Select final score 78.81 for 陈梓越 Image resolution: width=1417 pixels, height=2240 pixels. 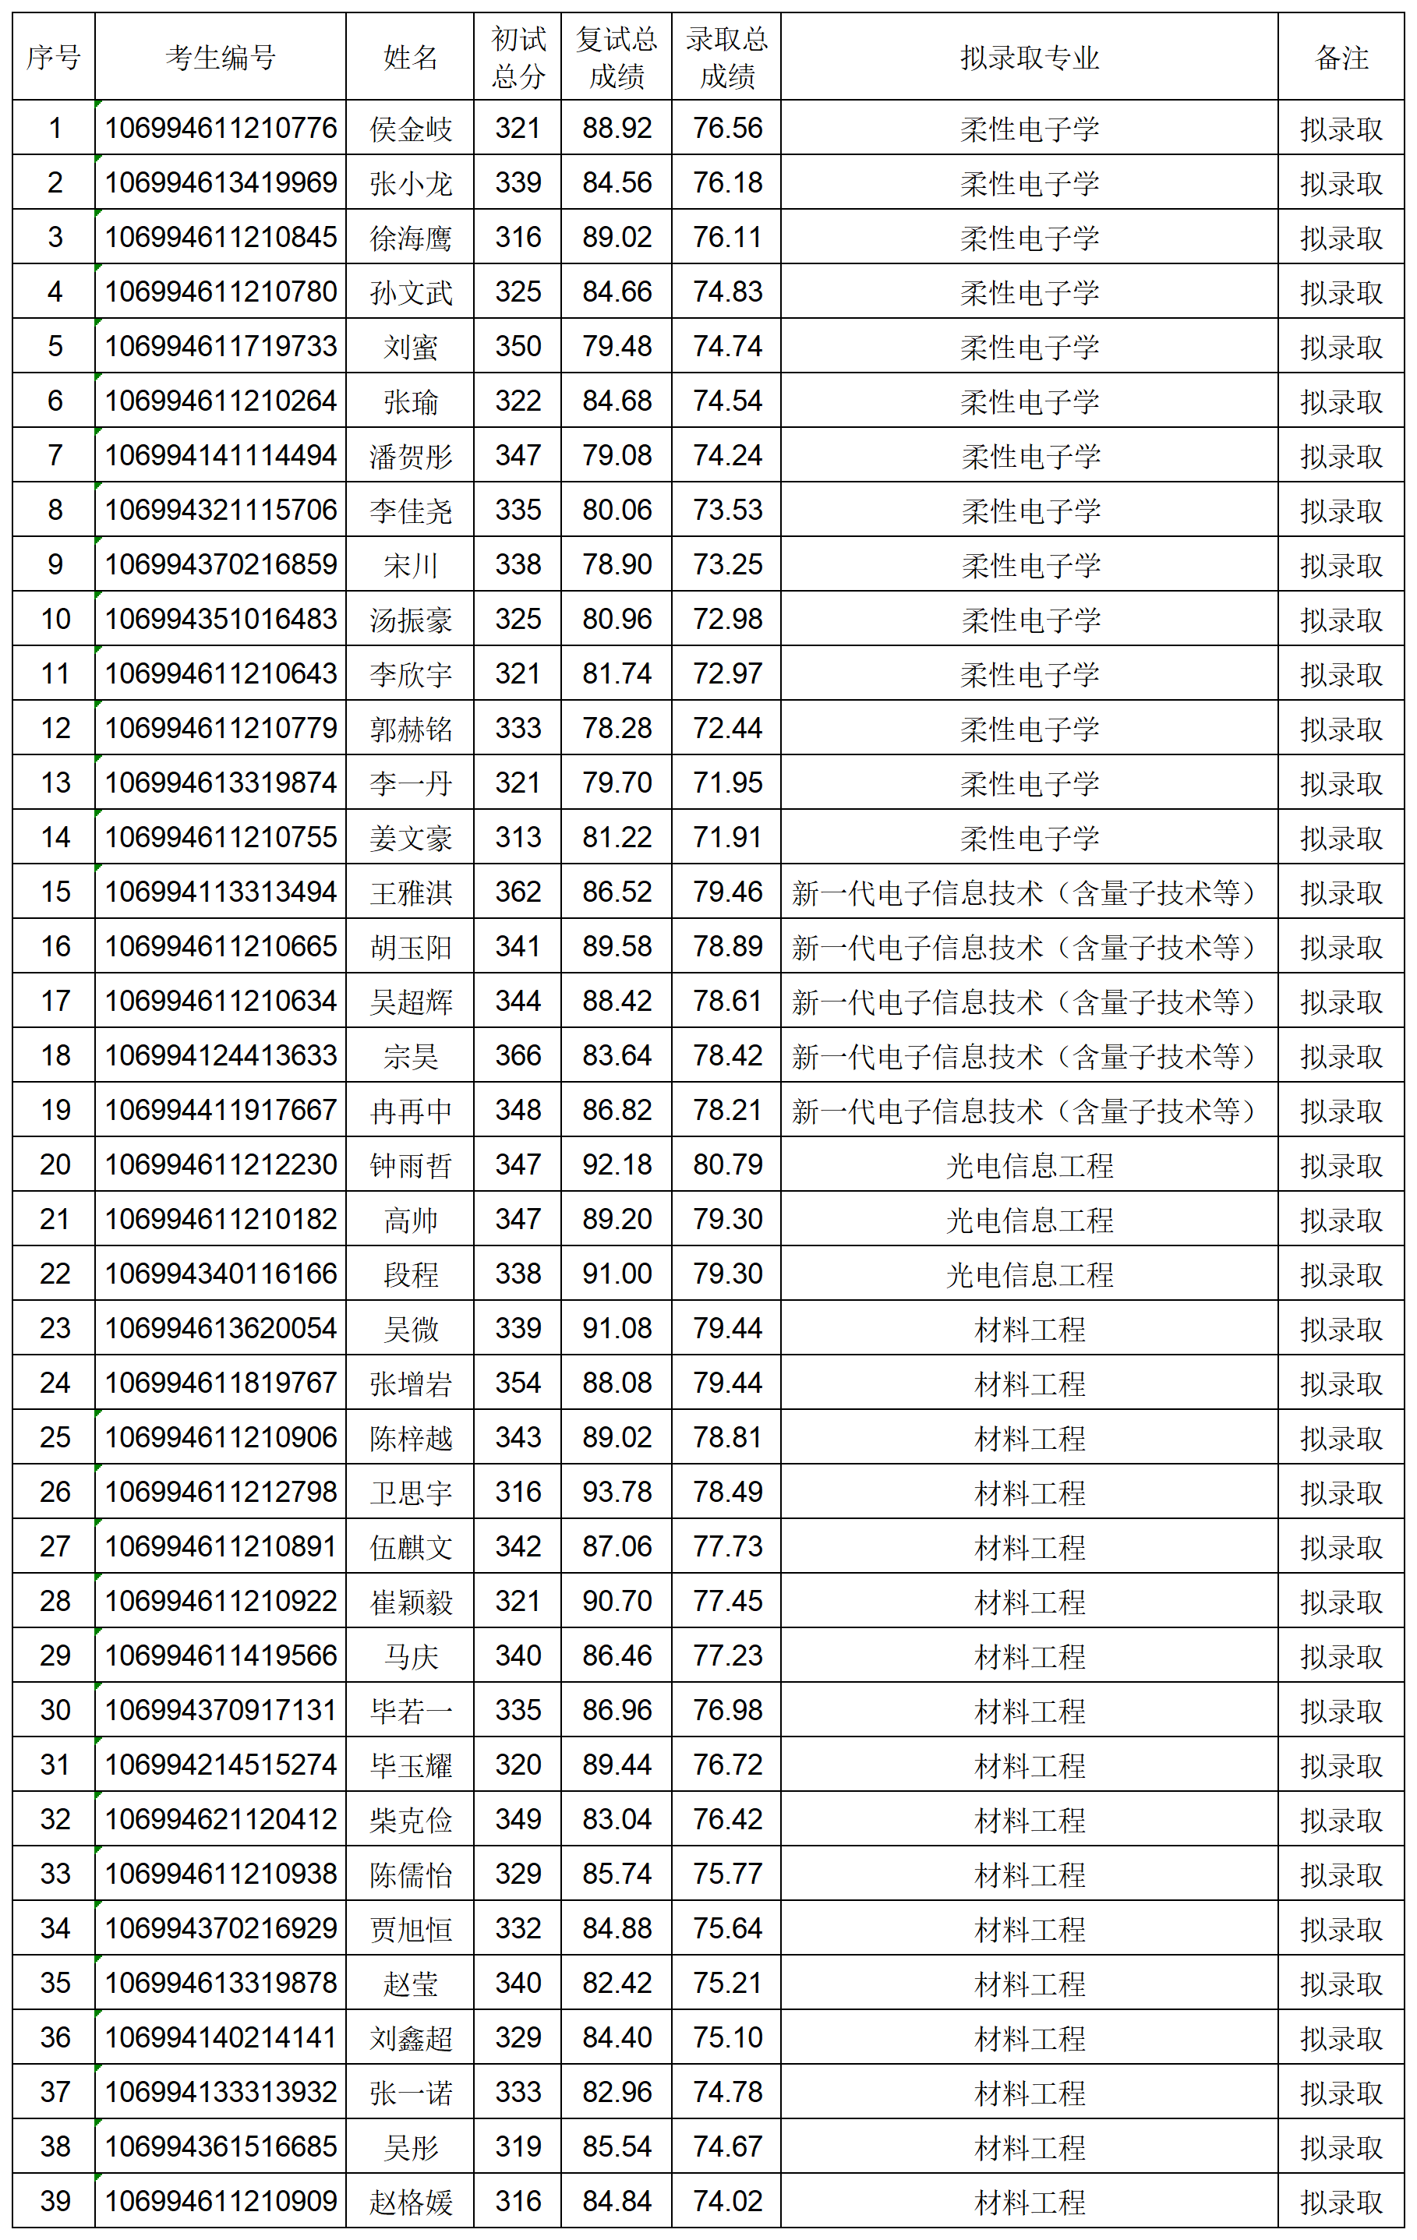pos(726,1437)
